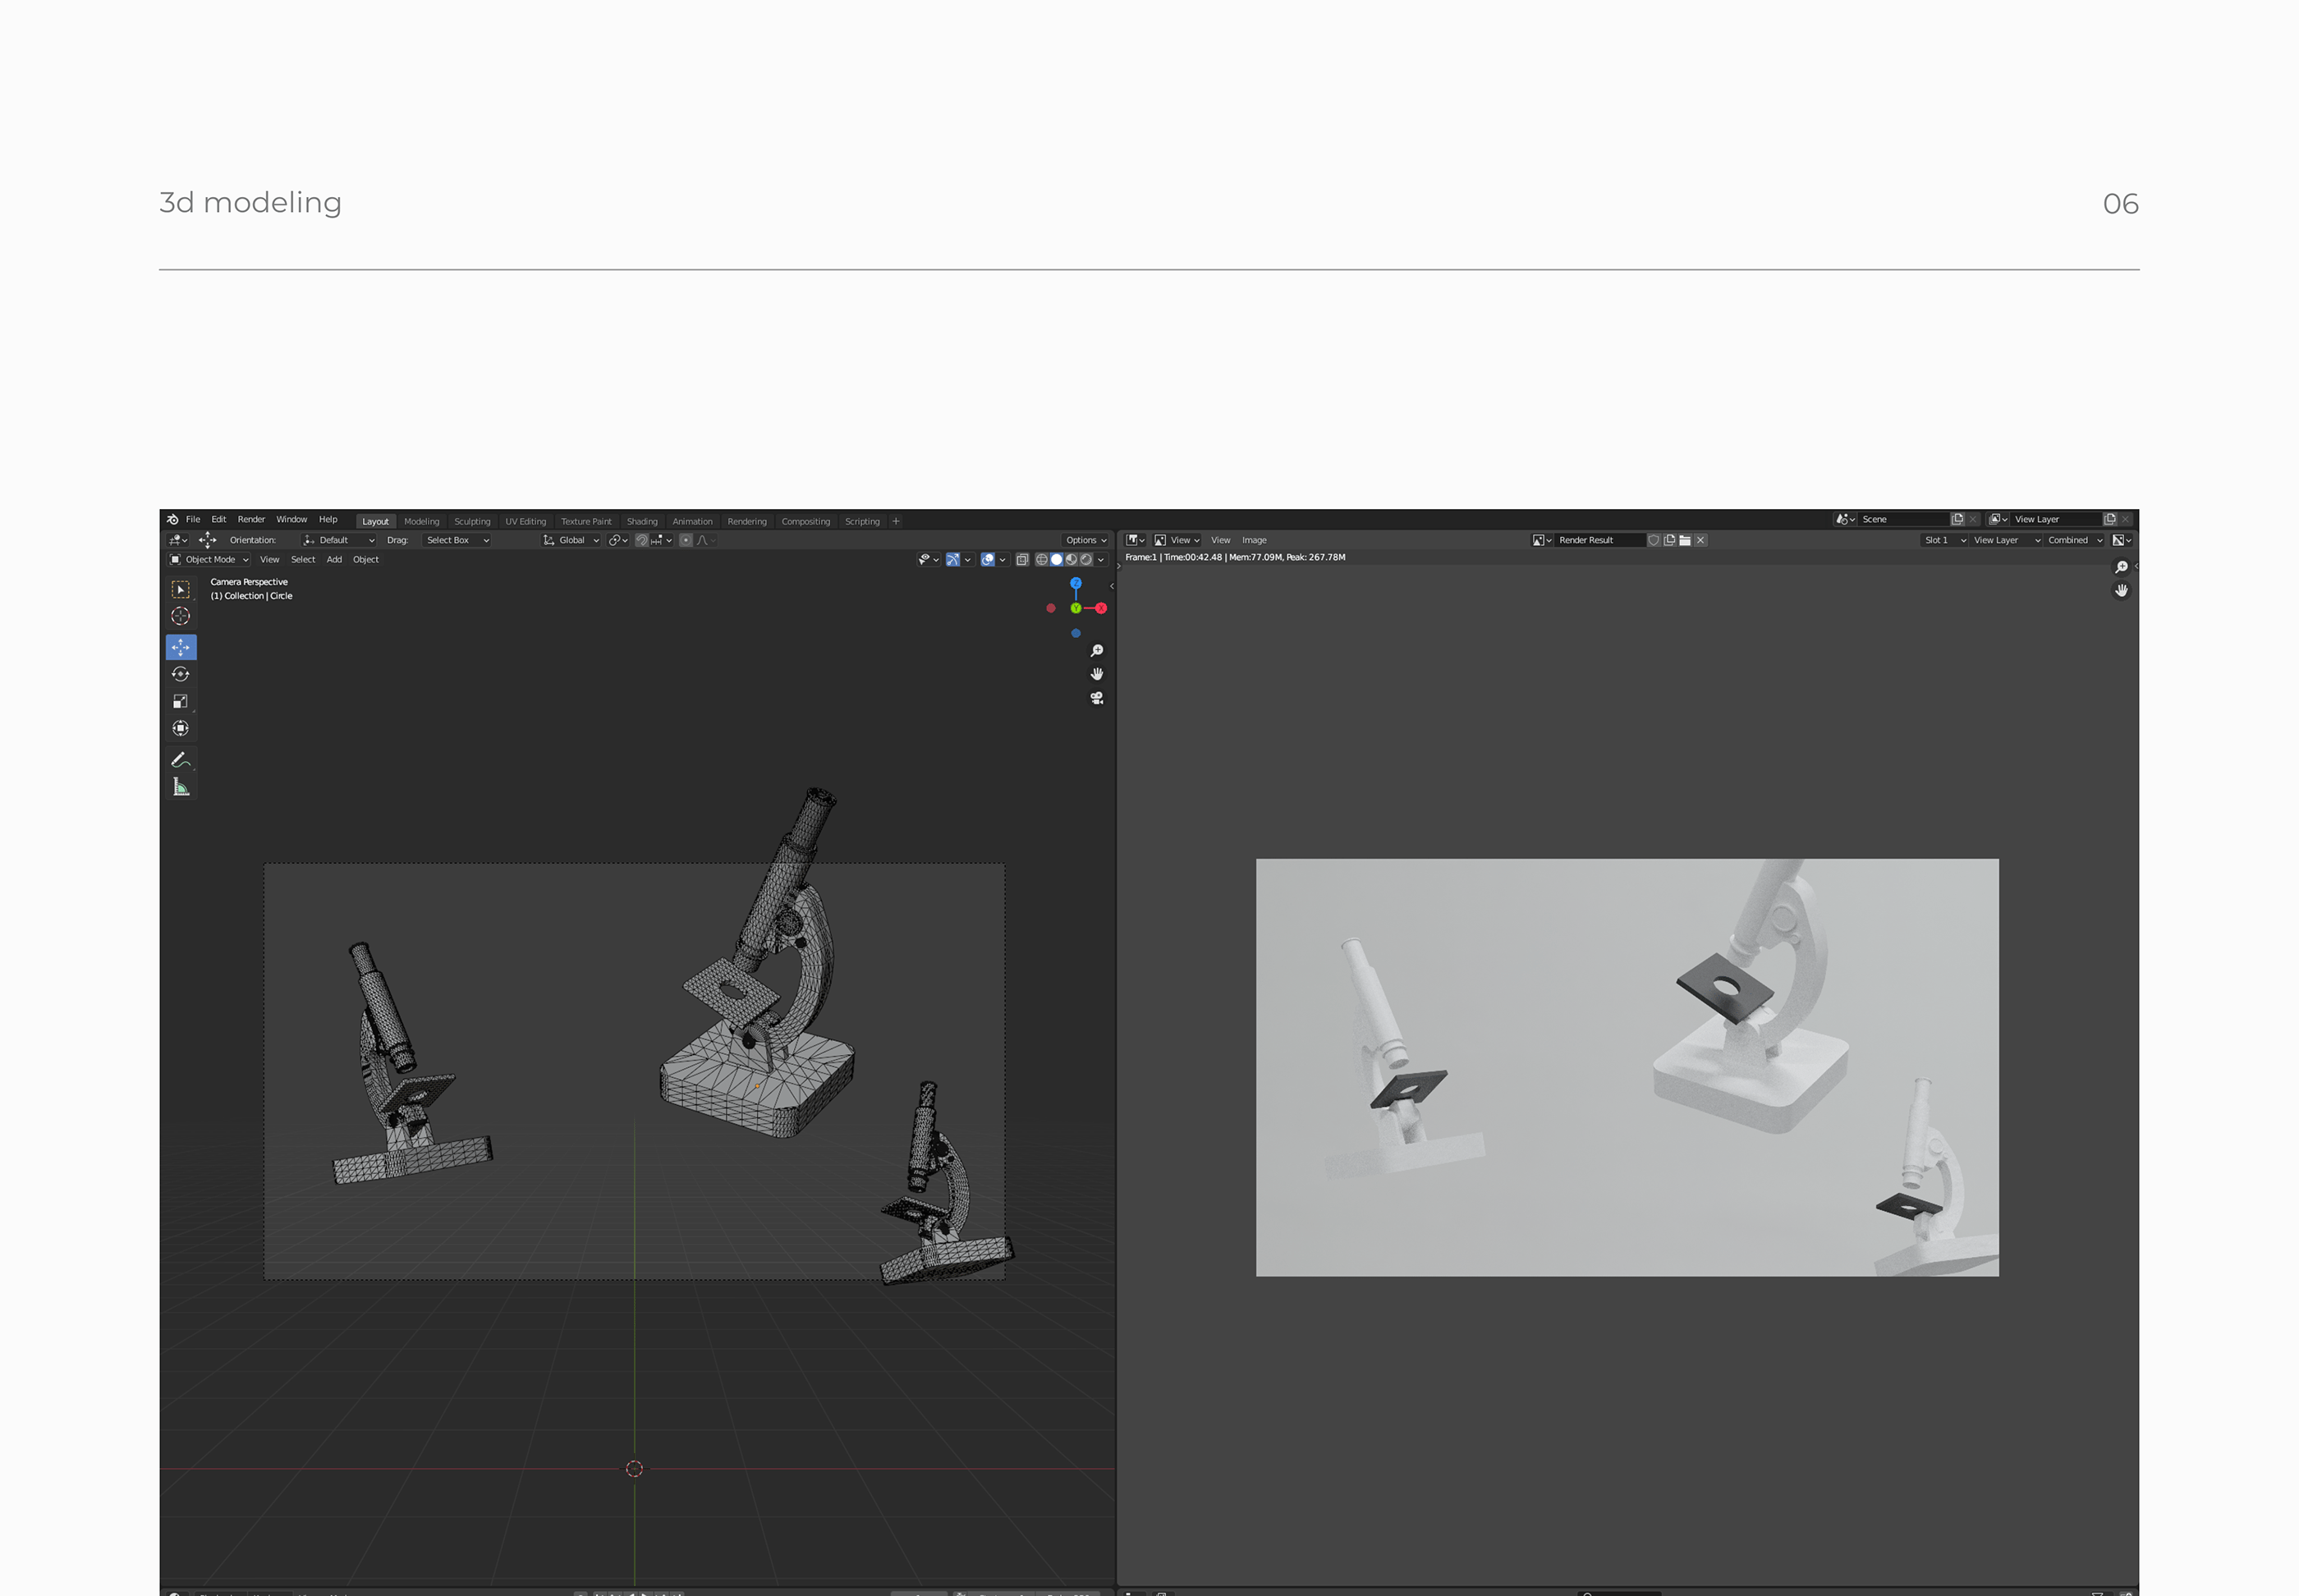Toggle the show gizmo button
Viewport: 2299px width, 1596px height.
(x=953, y=560)
